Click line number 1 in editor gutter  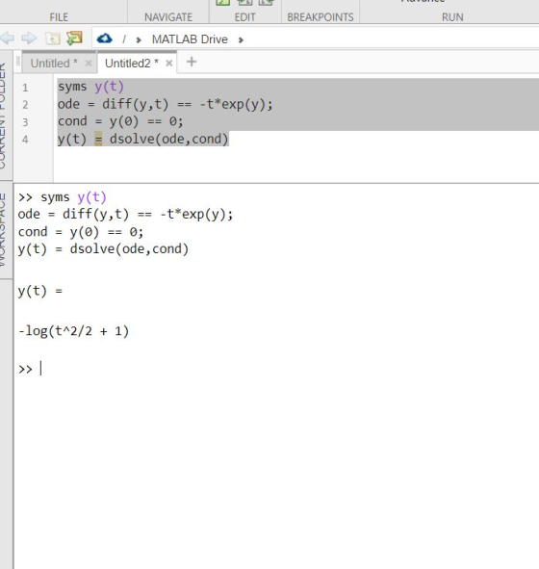pyautogui.click(x=25, y=88)
